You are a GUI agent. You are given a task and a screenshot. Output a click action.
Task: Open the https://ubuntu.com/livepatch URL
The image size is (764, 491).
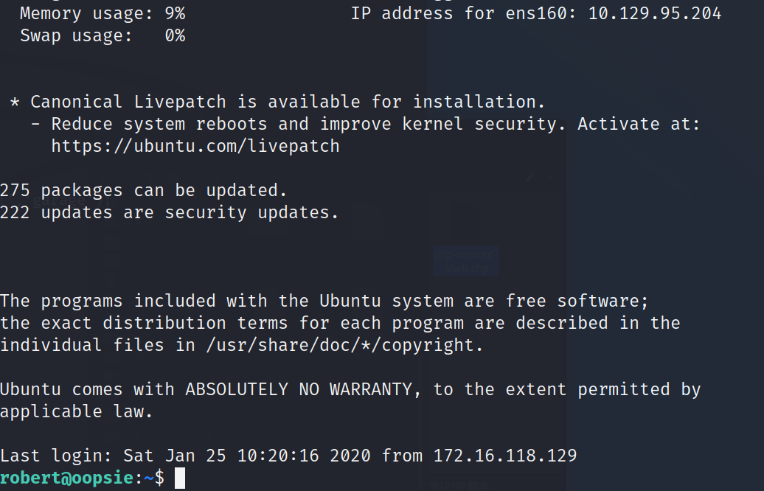pos(195,146)
